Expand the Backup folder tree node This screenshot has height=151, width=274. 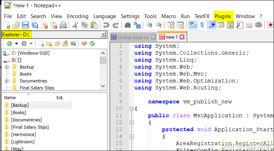[x=7, y=67]
